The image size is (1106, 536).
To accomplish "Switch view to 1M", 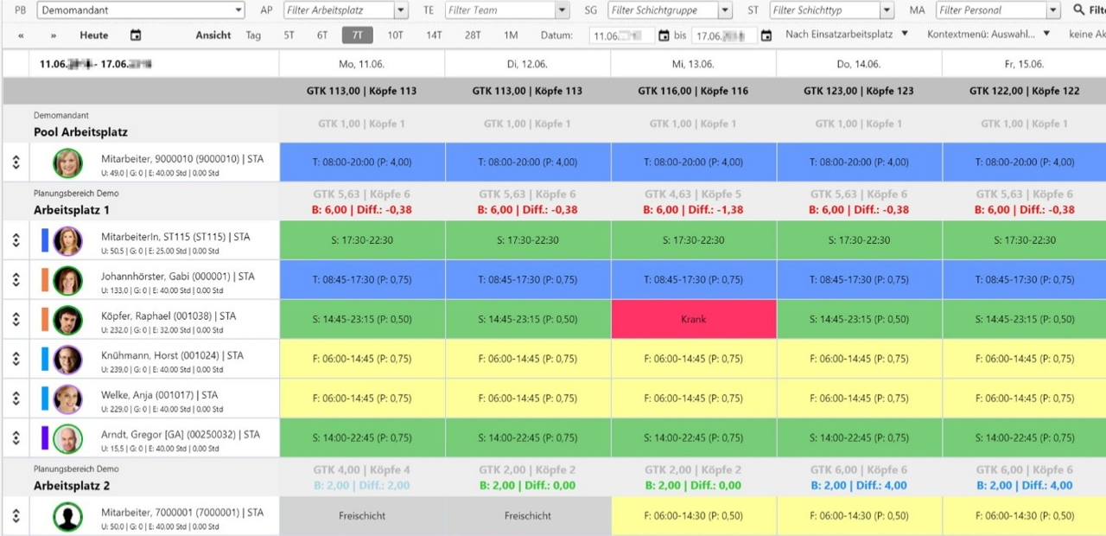I will click(x=511, y=35).
